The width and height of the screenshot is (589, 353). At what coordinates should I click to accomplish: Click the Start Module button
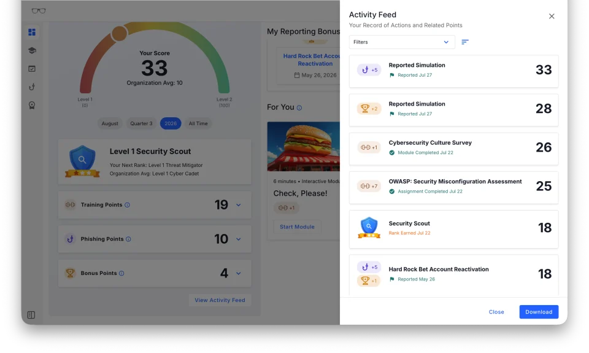pos(297,227)
